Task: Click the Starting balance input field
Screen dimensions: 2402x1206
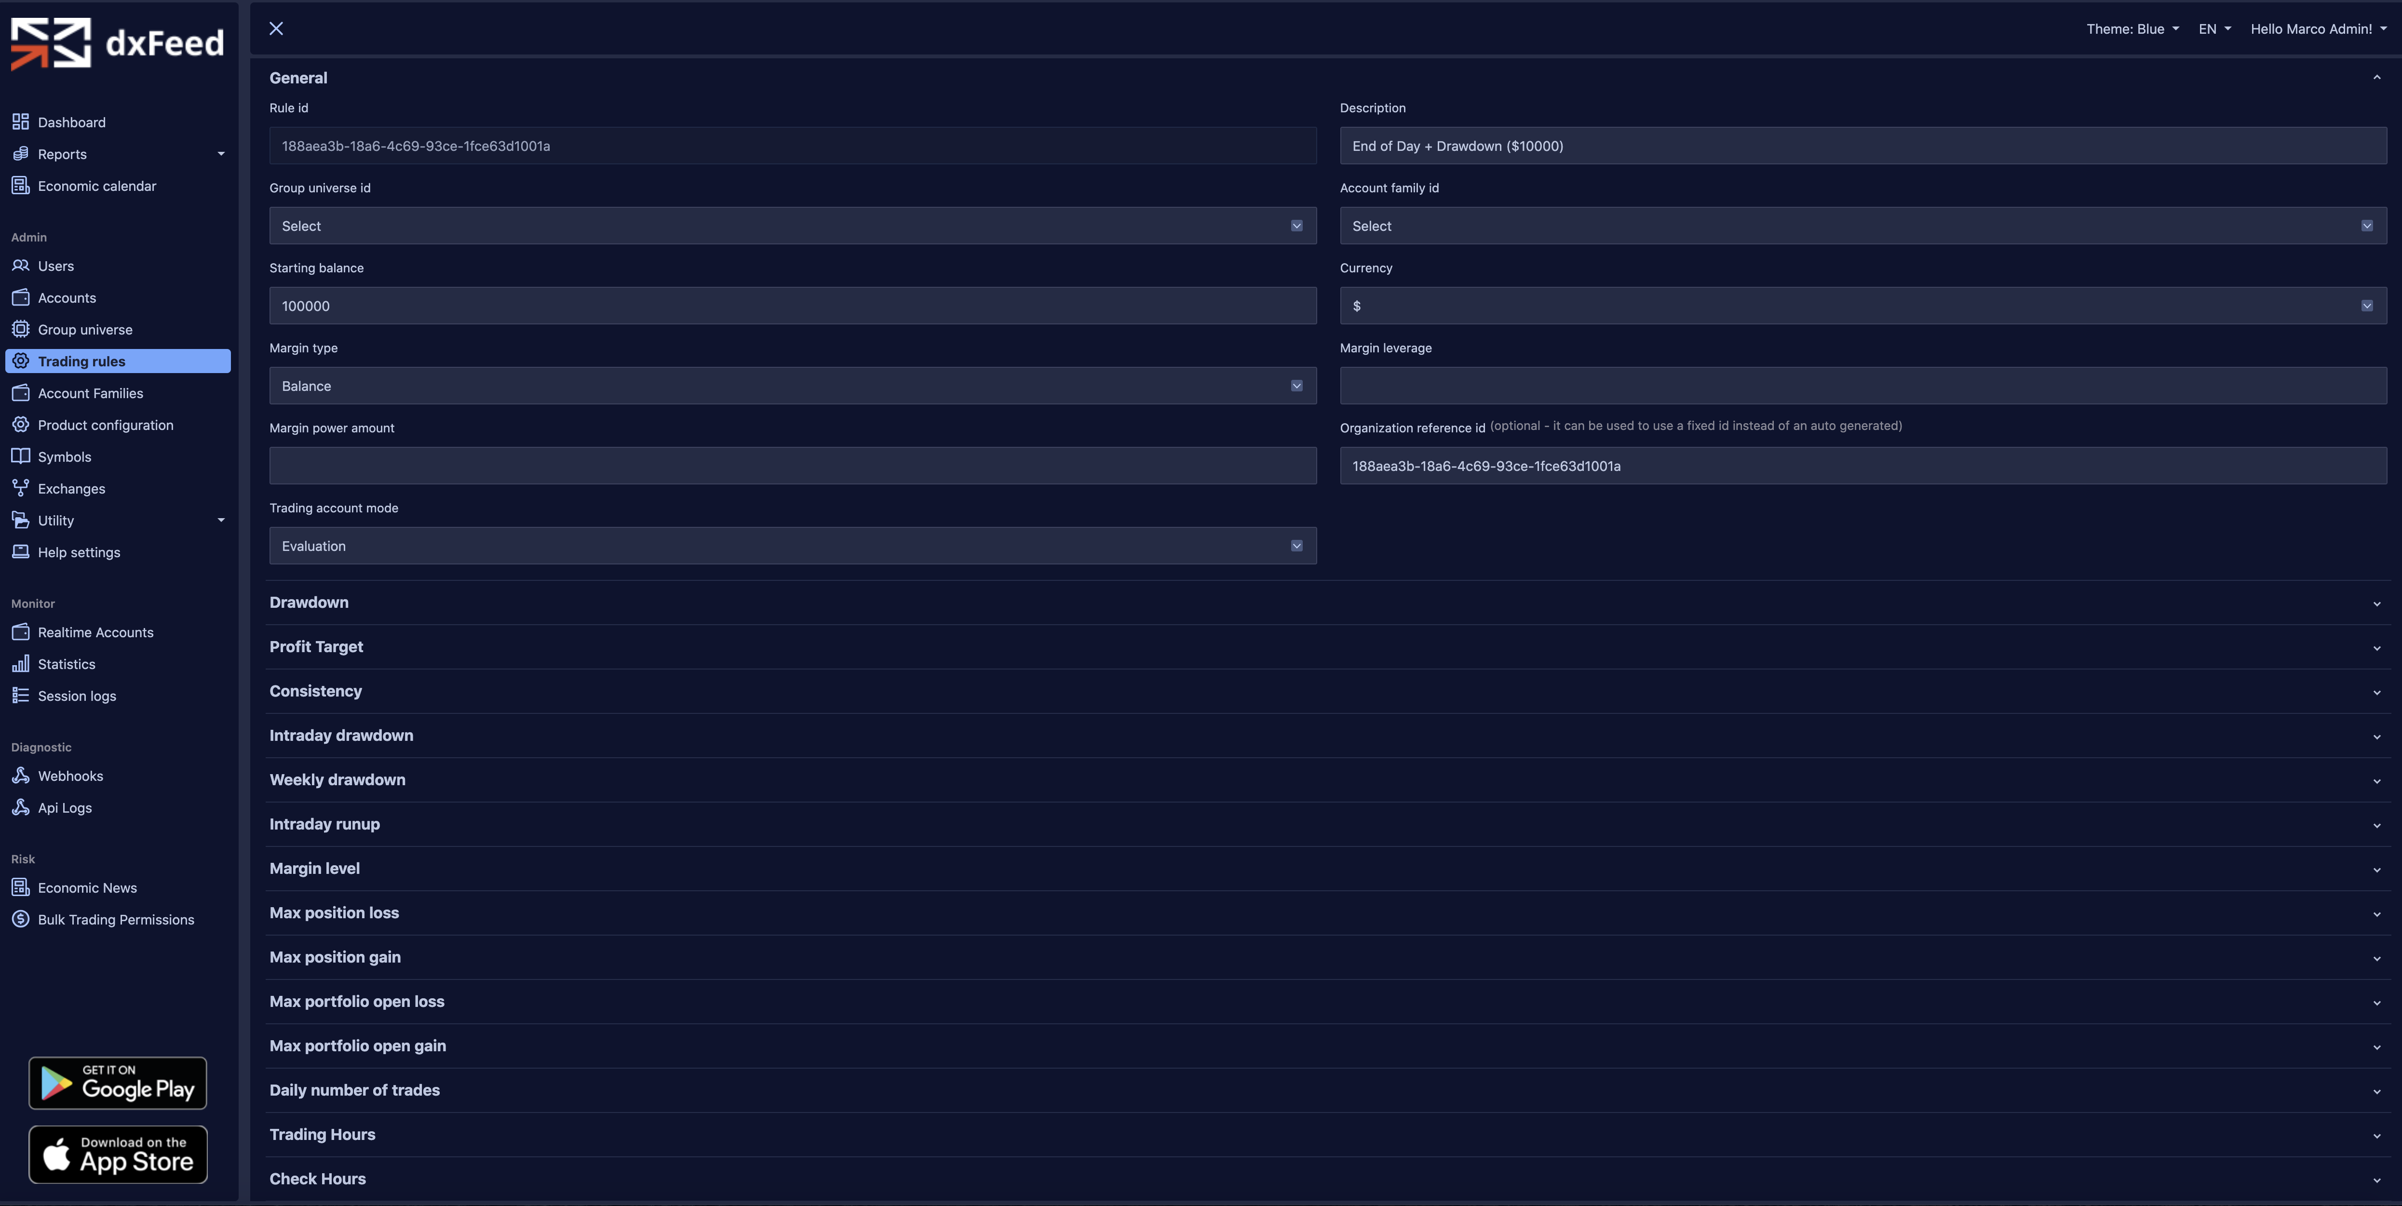Action: tap(793, 306)
